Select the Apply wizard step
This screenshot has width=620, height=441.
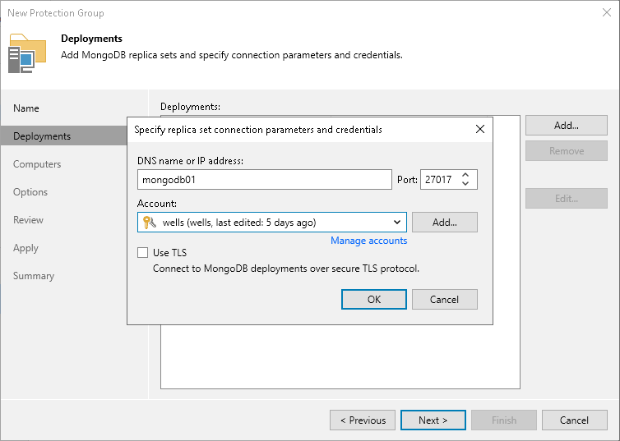coord(25,248)
